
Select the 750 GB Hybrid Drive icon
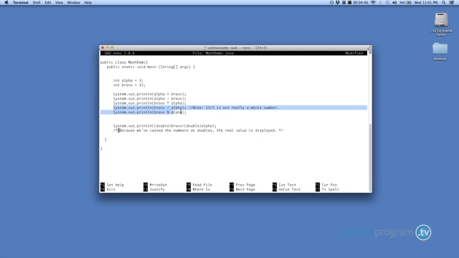point(441,20)
